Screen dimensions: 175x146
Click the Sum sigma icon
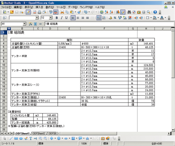click(35, 24)
